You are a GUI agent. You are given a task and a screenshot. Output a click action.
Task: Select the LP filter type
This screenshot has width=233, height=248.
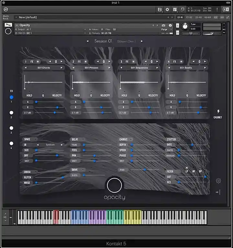pos(187,171)
